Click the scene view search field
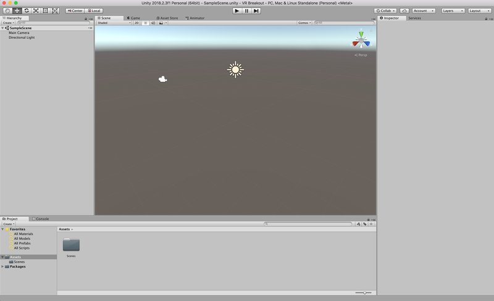This screenshot has height=301, width=494. [x=344, y=23]
